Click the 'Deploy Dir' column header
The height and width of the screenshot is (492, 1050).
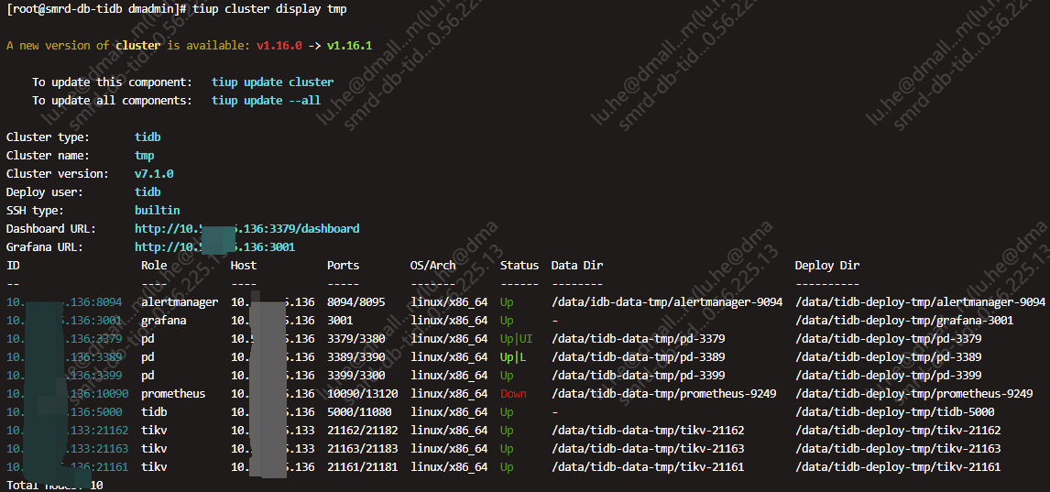click(x=827, y=265)
